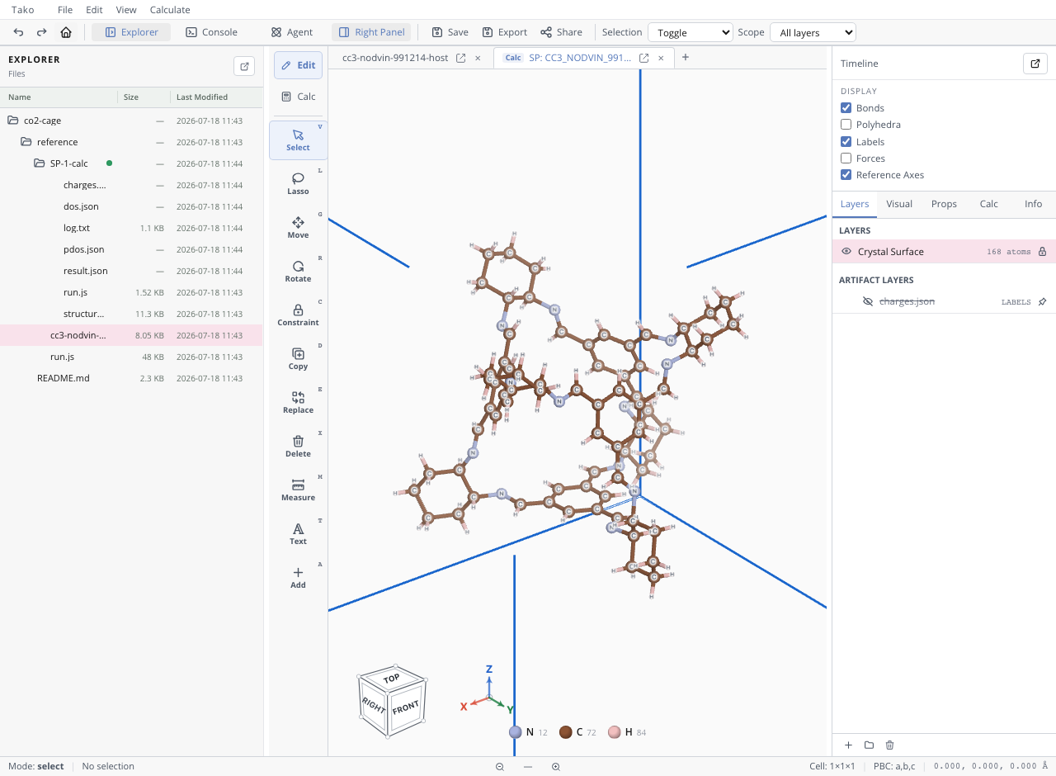Open the Calculate menu
Viewport: 1056px width, 776px height.
(170, 10)
